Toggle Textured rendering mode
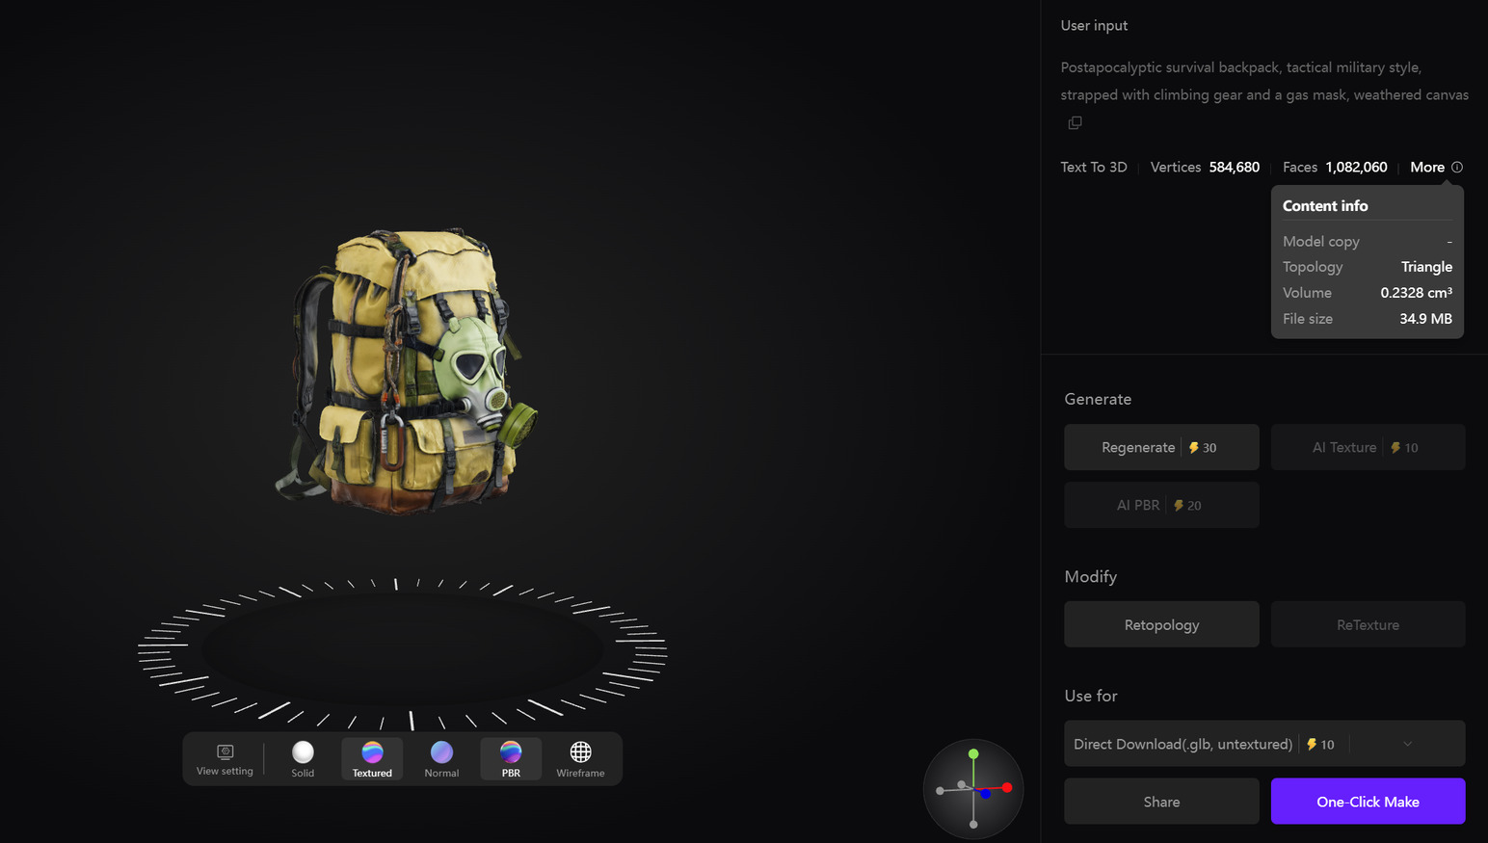Viewport: 1488px width, 843px height. click(x=372, y=758)
